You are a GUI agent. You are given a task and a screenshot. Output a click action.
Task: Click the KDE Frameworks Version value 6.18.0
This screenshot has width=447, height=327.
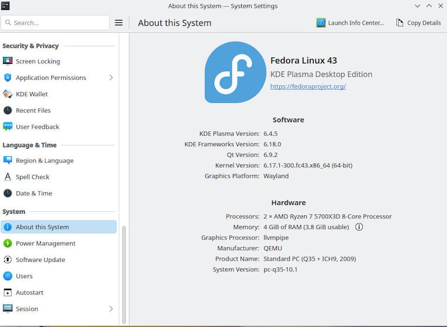pos(272,144)
